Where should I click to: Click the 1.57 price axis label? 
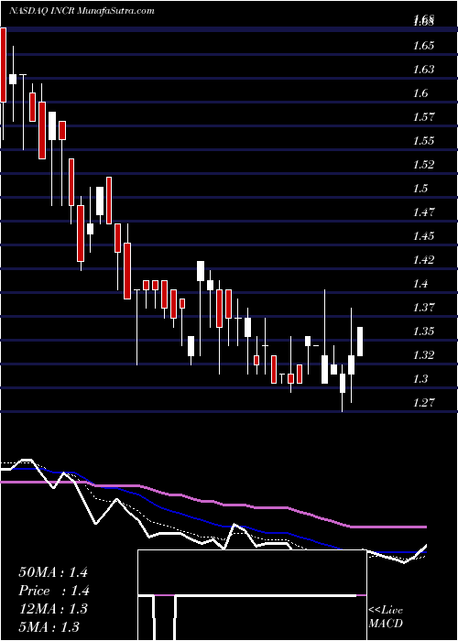(423, 117)
